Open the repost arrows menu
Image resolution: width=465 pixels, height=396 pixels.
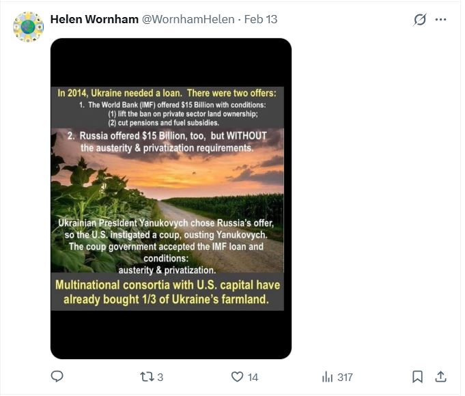[147, 376]
